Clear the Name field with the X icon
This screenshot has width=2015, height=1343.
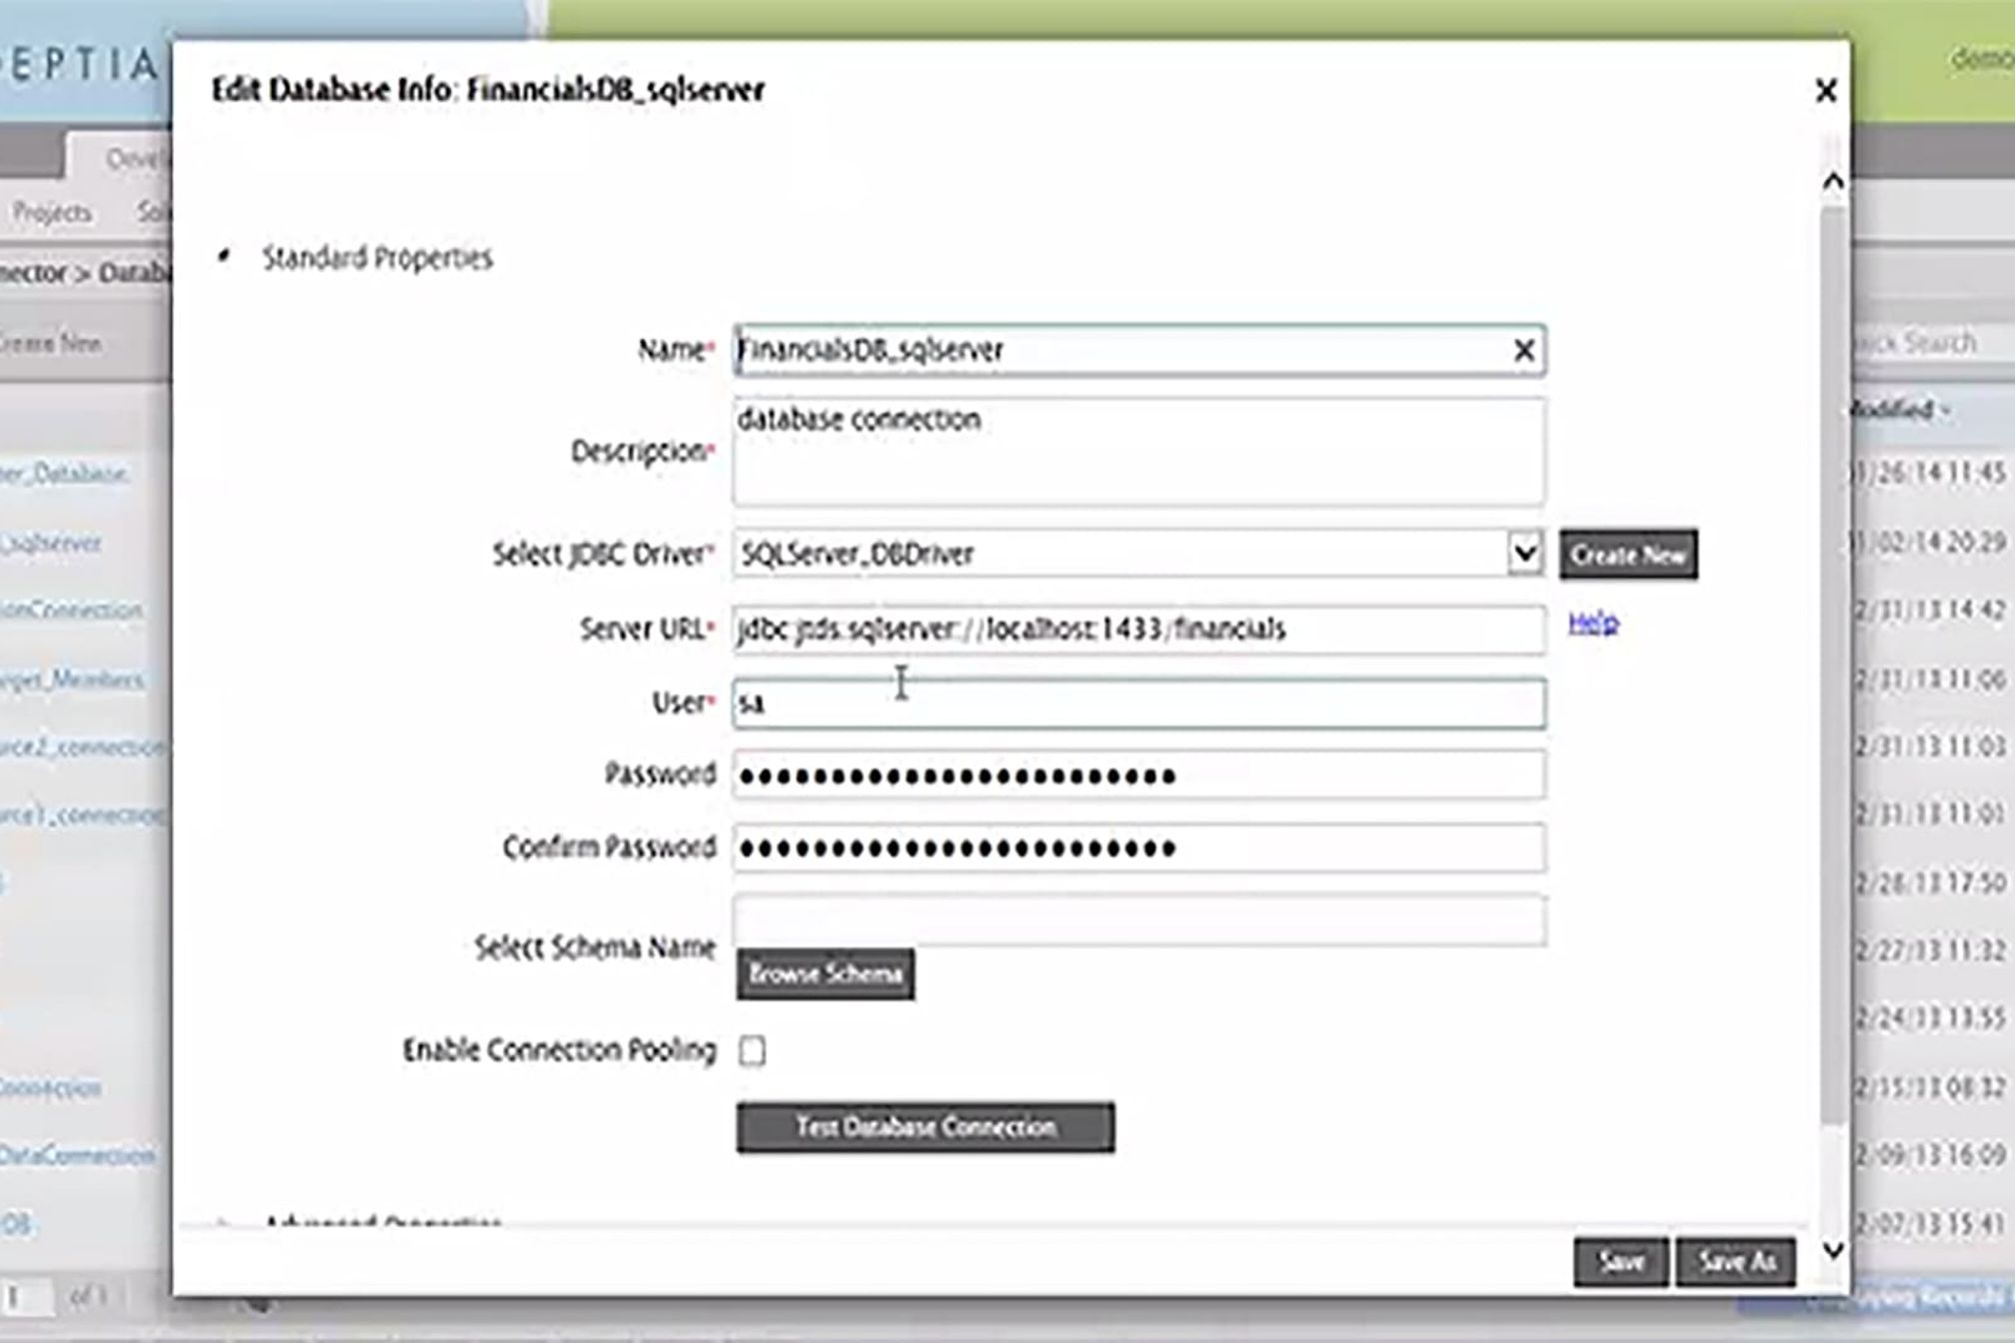pos(1523,351)
